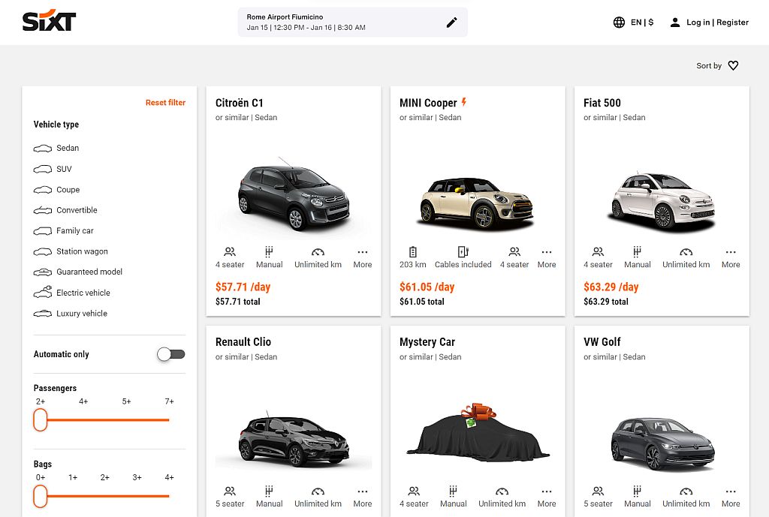Click the VW Golf car image
The image size is (769, 517).
(662, 443)
